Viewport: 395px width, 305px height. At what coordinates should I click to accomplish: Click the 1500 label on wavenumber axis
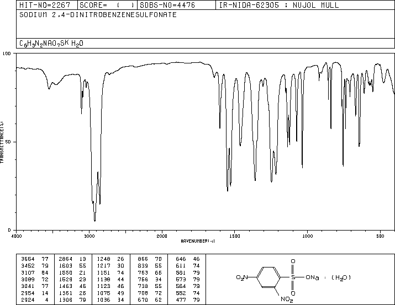235,236
